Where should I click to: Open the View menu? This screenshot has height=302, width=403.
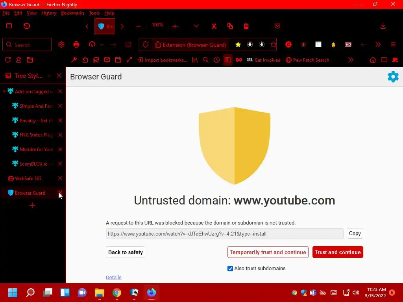31,13
